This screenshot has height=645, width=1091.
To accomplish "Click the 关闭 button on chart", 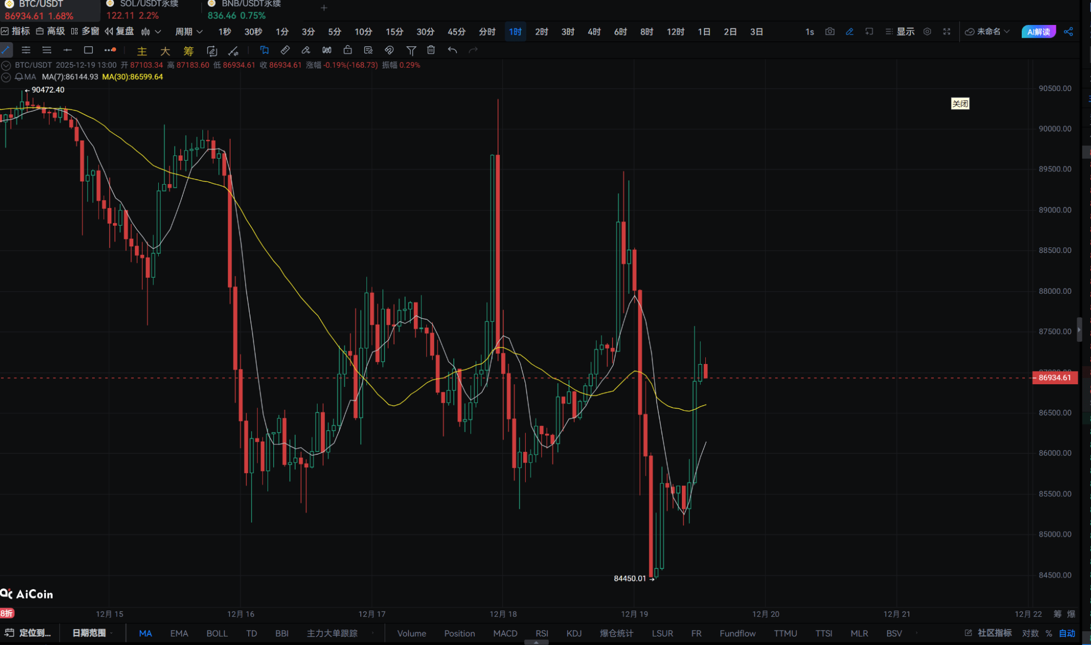I will (960, 104).
